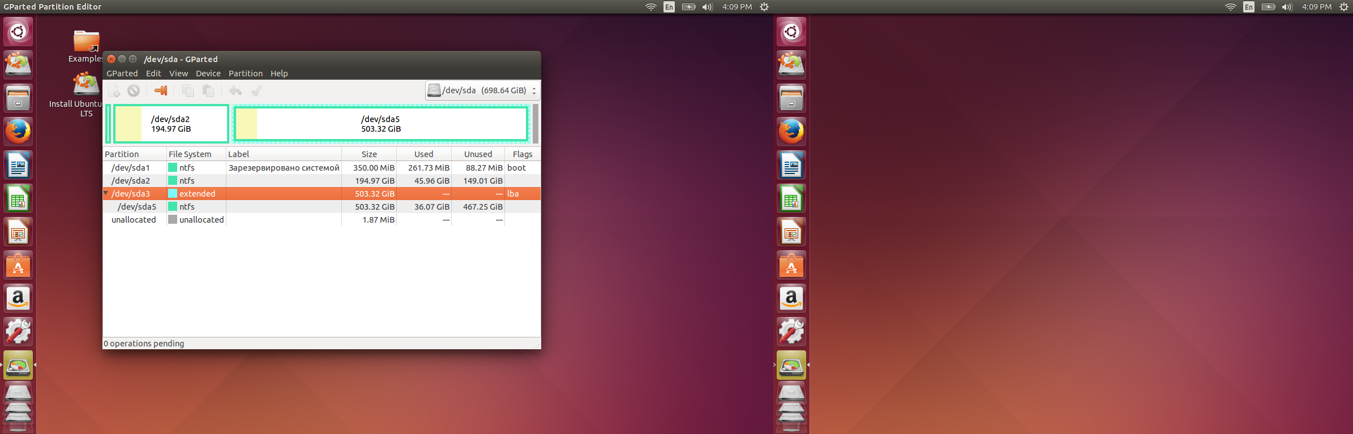1353x434 pixels.
Task: Open the View menu in GParted
Action: click(x=178, y=73)
